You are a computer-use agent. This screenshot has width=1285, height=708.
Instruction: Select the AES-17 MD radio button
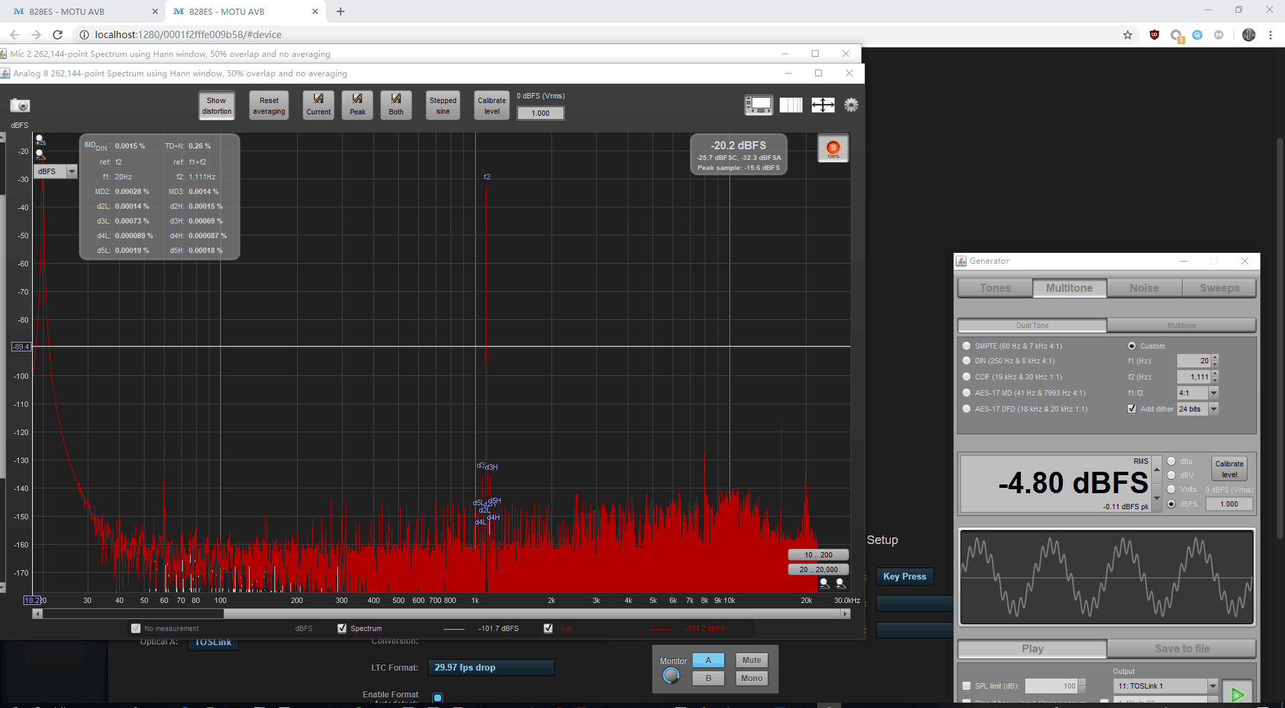(966, 393)
